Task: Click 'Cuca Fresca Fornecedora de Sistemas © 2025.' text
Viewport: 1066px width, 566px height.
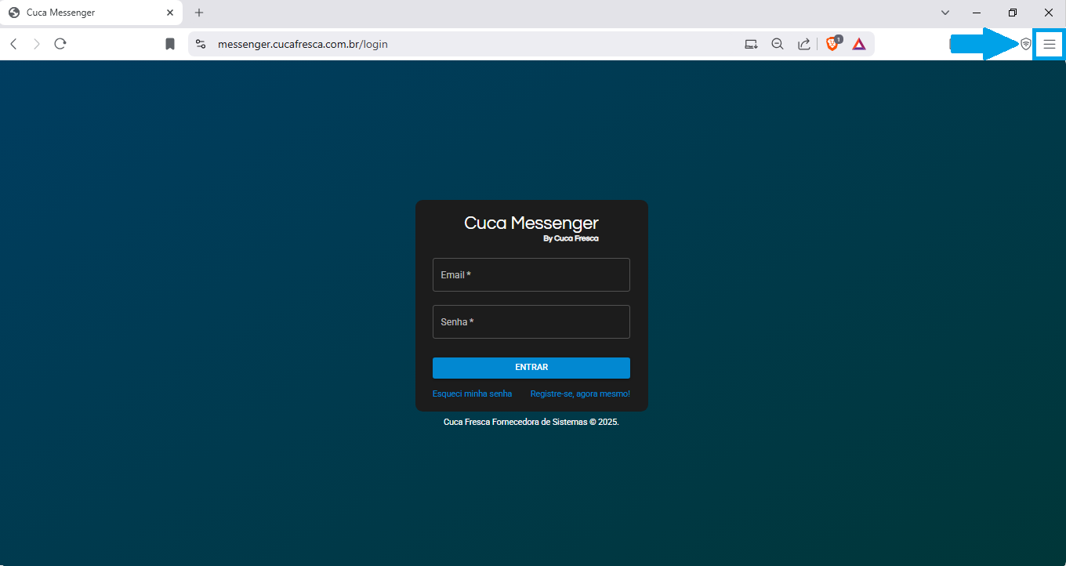Action: (x=531, y=422)
